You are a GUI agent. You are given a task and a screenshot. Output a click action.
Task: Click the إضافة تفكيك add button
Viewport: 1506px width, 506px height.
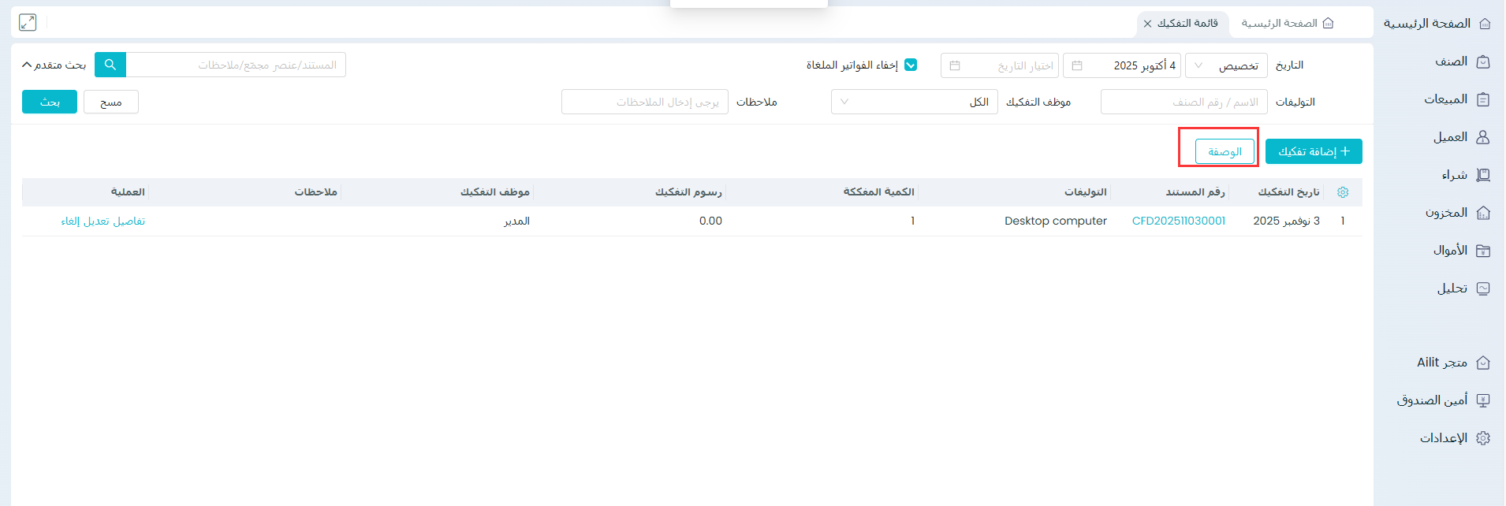click(x=1314, y=151)
